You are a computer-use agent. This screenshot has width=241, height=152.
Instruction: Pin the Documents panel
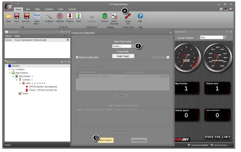coord(66,32)
